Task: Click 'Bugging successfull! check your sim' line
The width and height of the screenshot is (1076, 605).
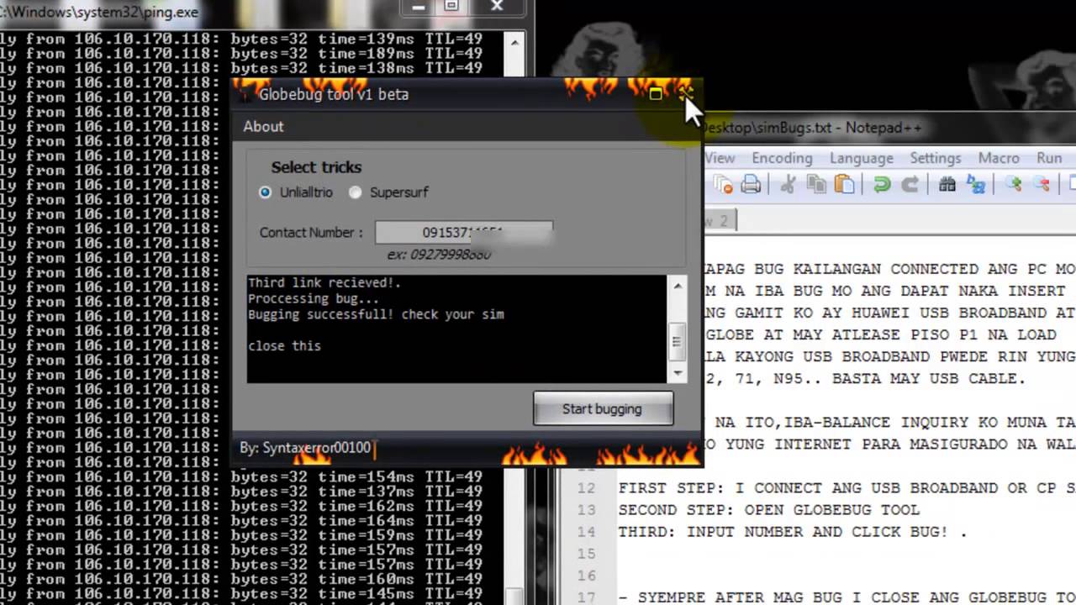Action: [x=376, y=314]
